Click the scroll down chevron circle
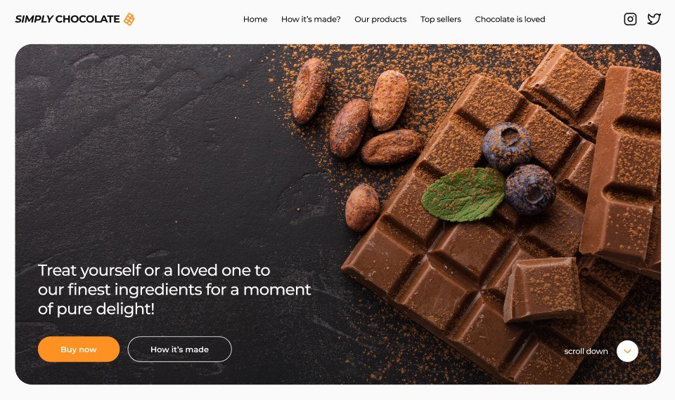Screen dimensions: 675x400 (x=627, y=351)
